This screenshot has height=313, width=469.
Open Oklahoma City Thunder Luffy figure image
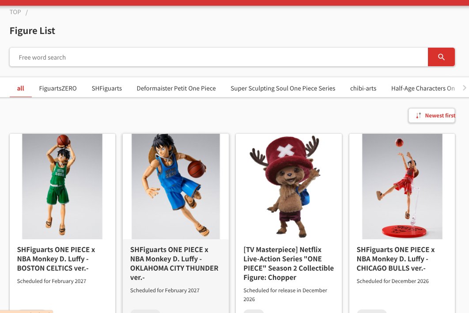pos(176,186)
